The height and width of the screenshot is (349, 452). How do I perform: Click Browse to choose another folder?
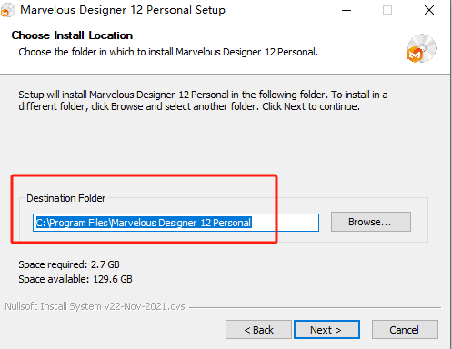click(371, 222)
